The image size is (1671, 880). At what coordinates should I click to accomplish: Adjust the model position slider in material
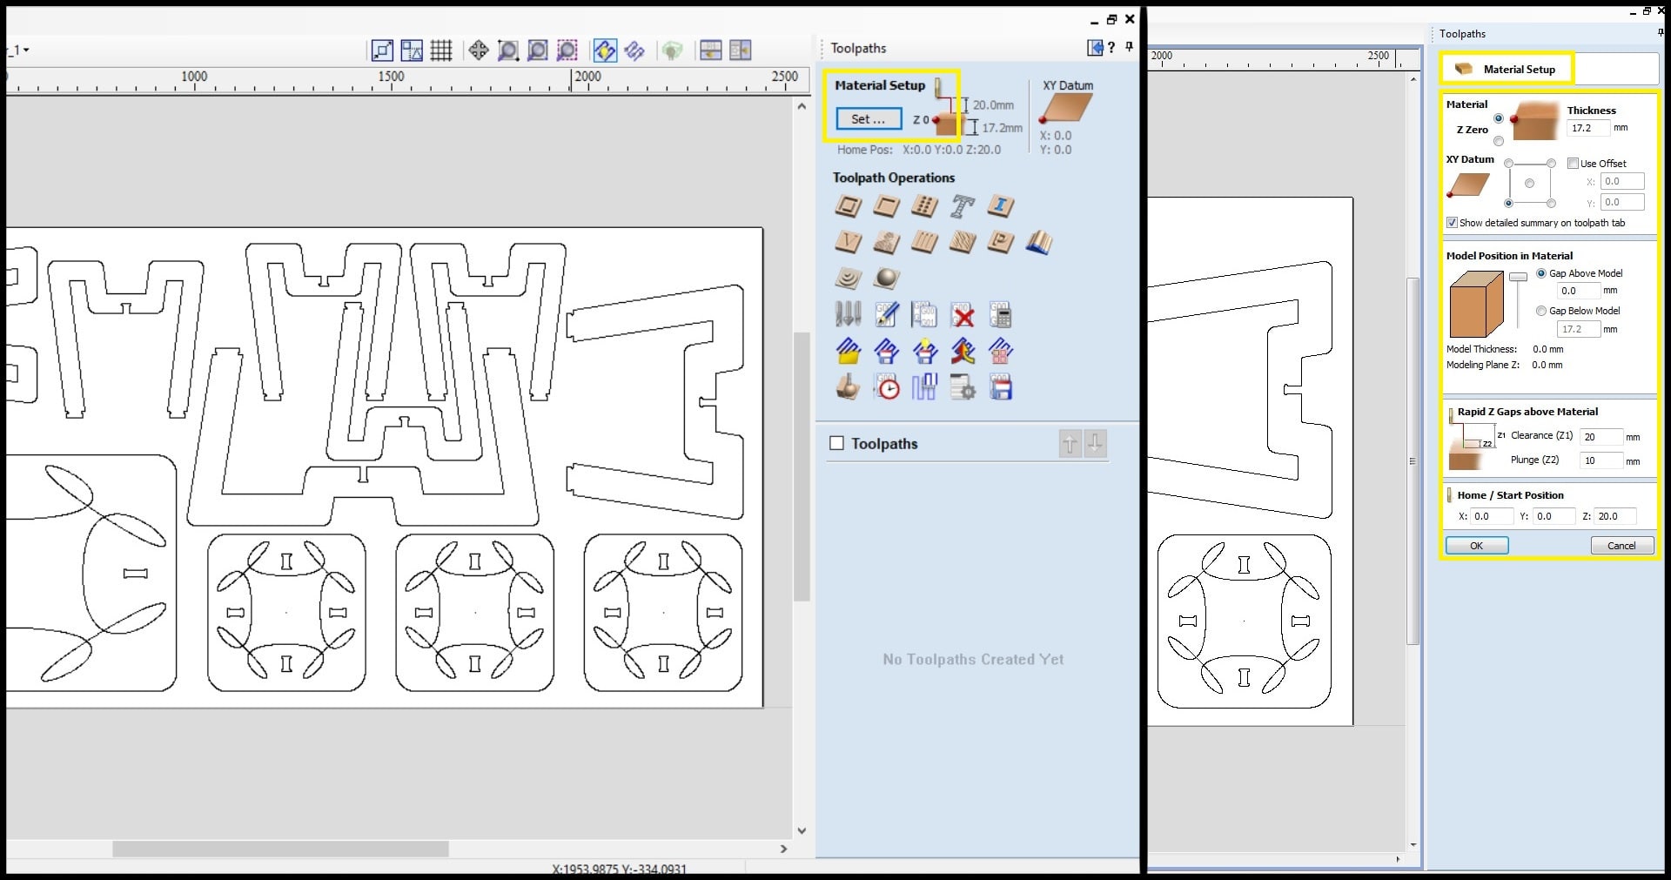tap(1518, 278)
